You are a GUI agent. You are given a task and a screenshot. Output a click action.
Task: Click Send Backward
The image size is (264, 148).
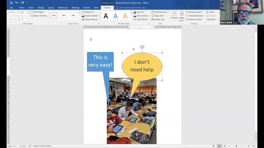click(194, 16)
